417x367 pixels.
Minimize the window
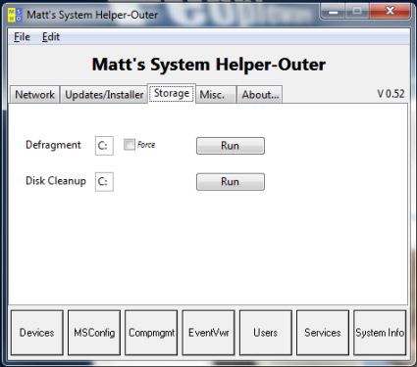point(333,12)
